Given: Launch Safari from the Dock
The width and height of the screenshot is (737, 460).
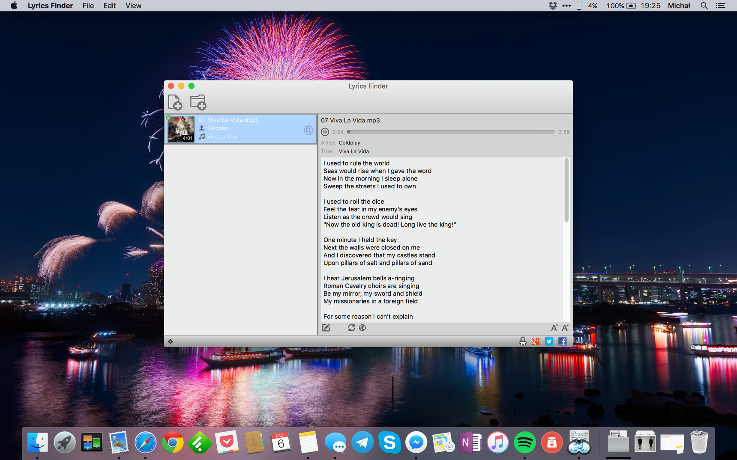Looking at the screenshot, I should tap(146, 442).
